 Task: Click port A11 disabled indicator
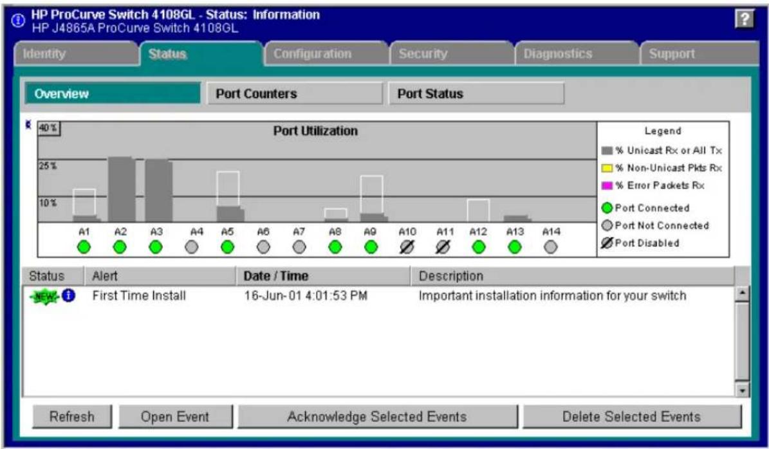[443, 248]
